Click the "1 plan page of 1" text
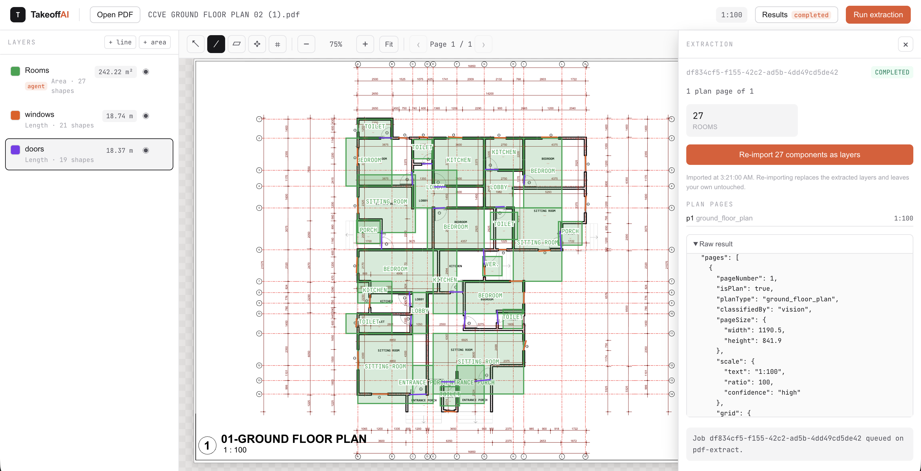Screen dimensions: 921x471 point(720,91)
